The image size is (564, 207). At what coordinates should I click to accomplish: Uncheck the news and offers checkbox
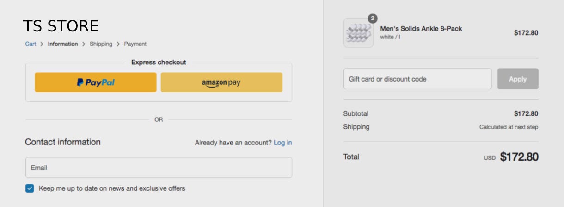30,188
